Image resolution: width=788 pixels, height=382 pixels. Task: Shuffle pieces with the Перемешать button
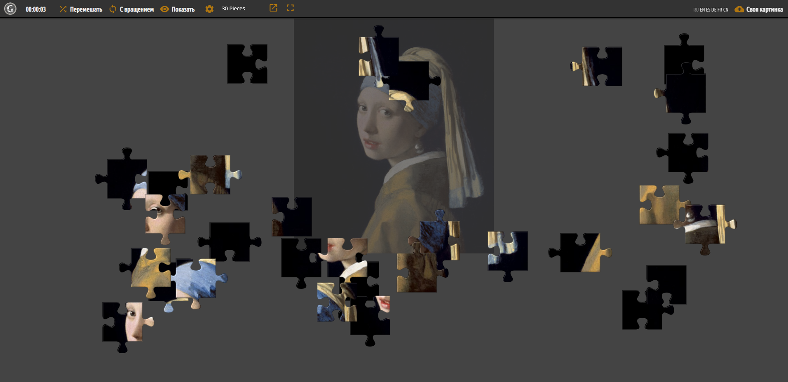pyautogui.click(x=81, y=9)
